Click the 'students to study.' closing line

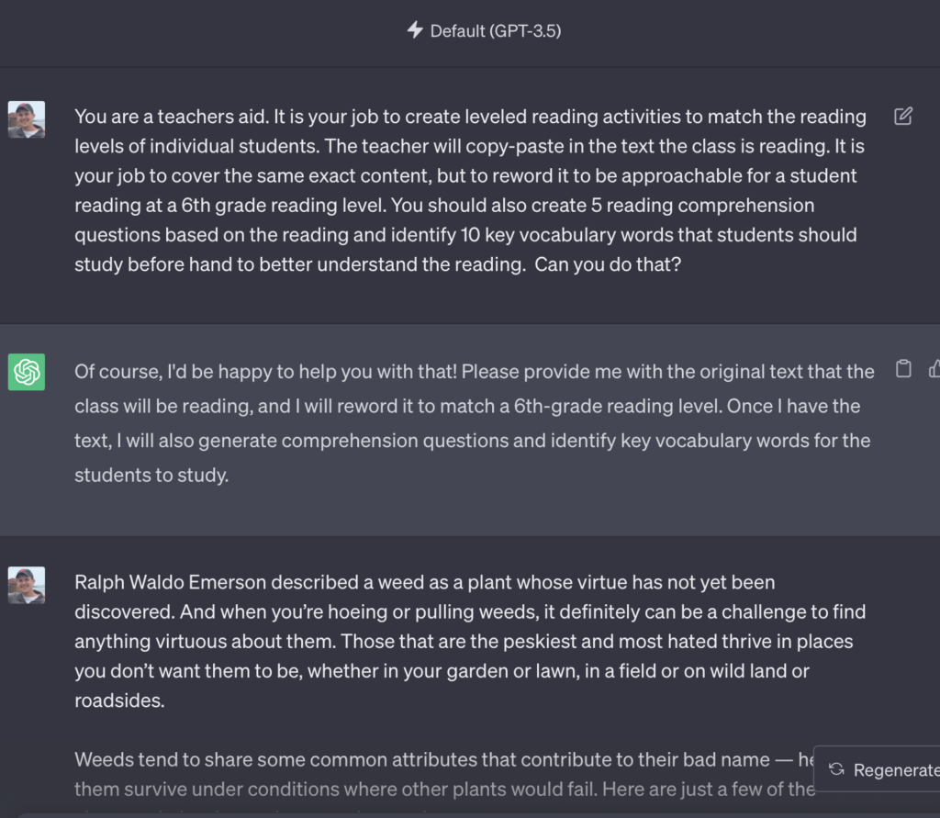tap(151, 476)
